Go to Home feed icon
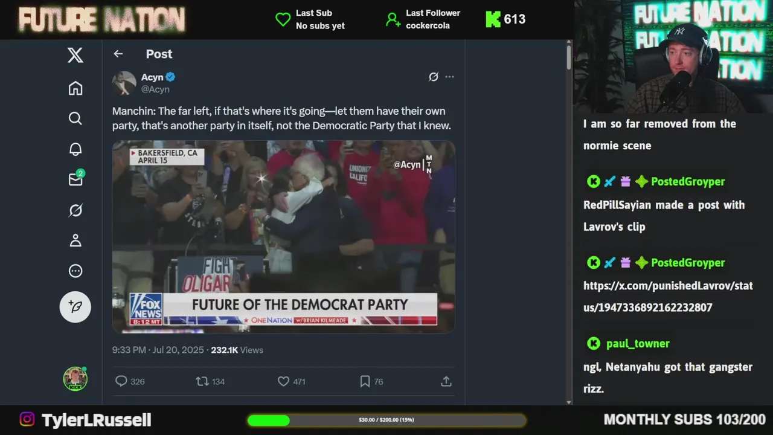Viewport: 773px width, 435px height. pyautogui.click(x=75, y=88)
